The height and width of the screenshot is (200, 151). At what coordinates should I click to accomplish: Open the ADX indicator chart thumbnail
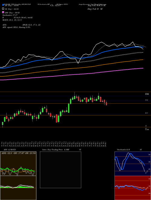coord(18,164)
